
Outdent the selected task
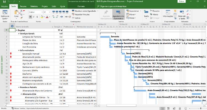point(54,17)
